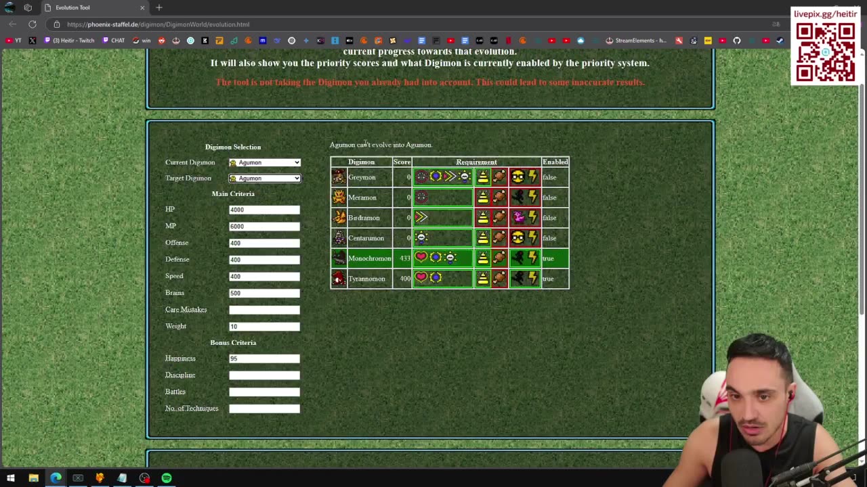
Task: Click the MP input field
Action: [x=264, y=227]
